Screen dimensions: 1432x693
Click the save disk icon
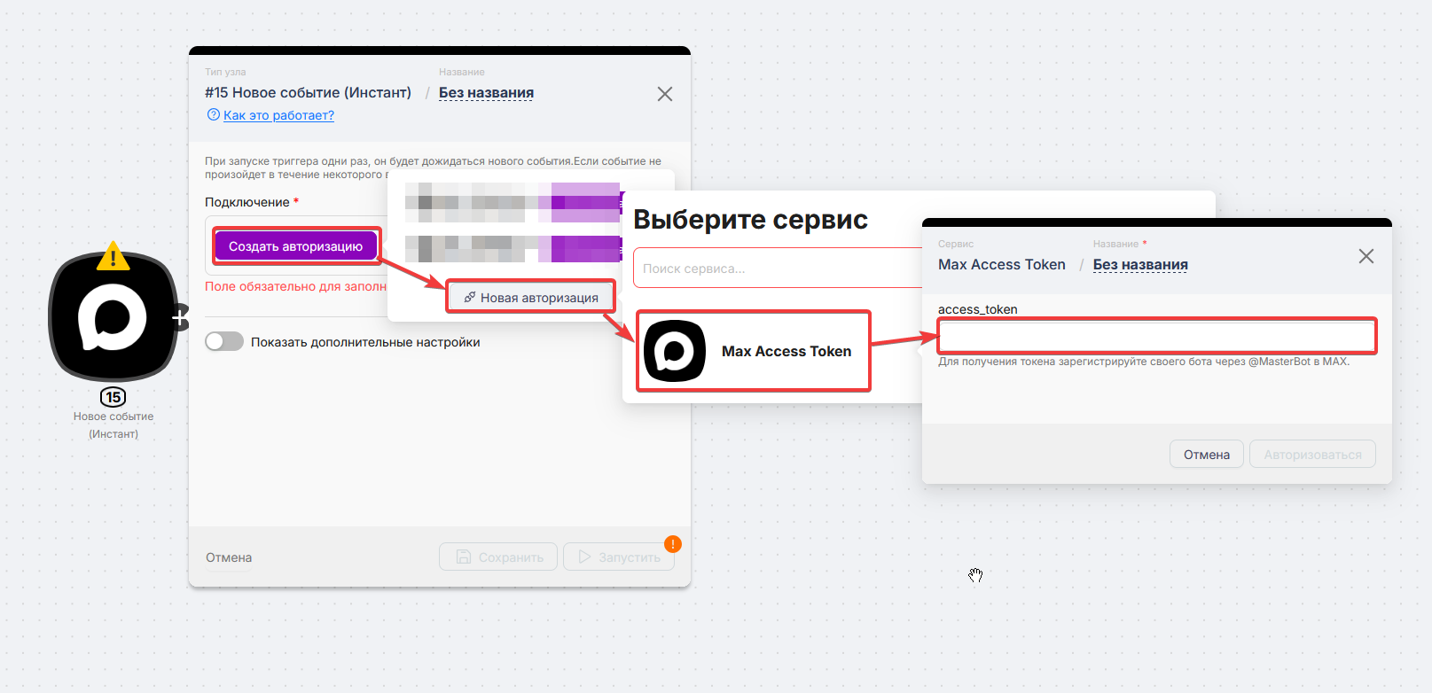464,557
